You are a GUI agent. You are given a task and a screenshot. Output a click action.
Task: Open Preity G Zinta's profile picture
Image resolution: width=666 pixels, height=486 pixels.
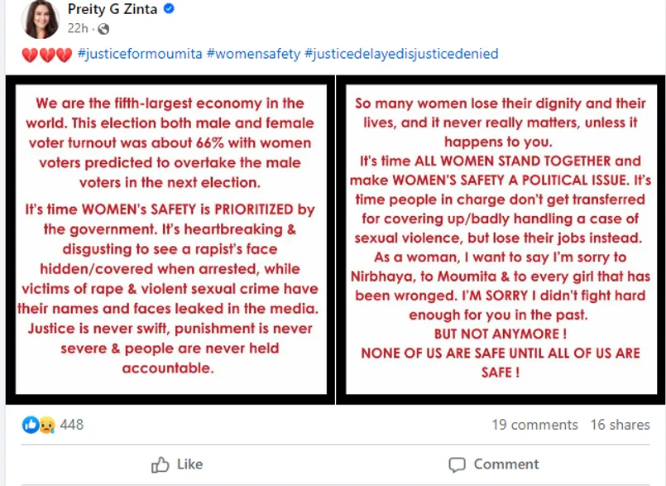click(41, 20)
